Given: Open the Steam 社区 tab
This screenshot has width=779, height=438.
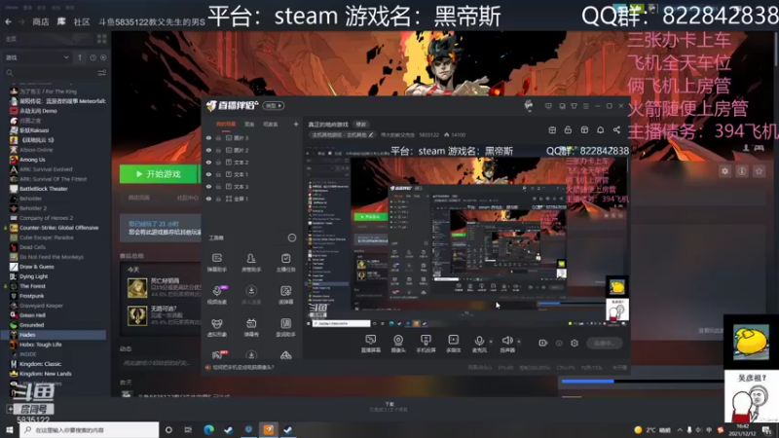Looking at the screenshot, I should pyautogui.click(x=82, y=21).
